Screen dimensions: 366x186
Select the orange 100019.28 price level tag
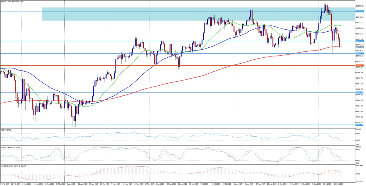359,65
